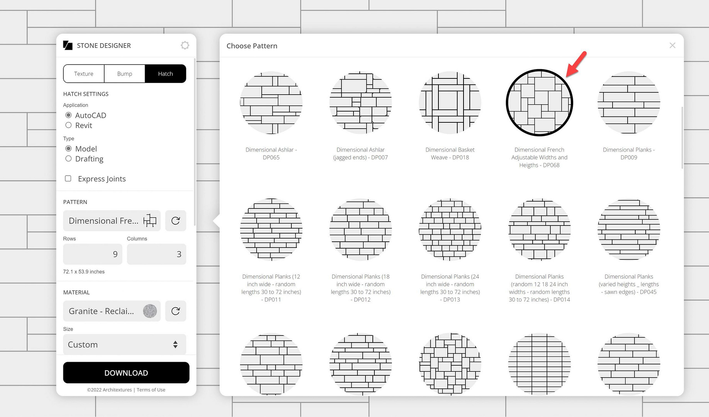709x417 pixels.
Task: Select Dimensional Ashlar jagged ends DP007
Action: (x=360, y=103)
